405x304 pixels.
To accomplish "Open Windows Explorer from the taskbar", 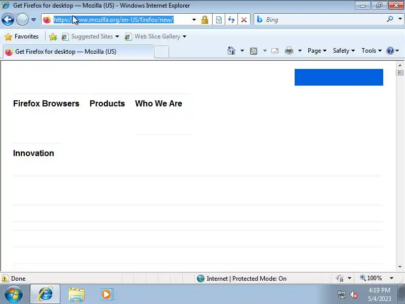I will 76,294.
